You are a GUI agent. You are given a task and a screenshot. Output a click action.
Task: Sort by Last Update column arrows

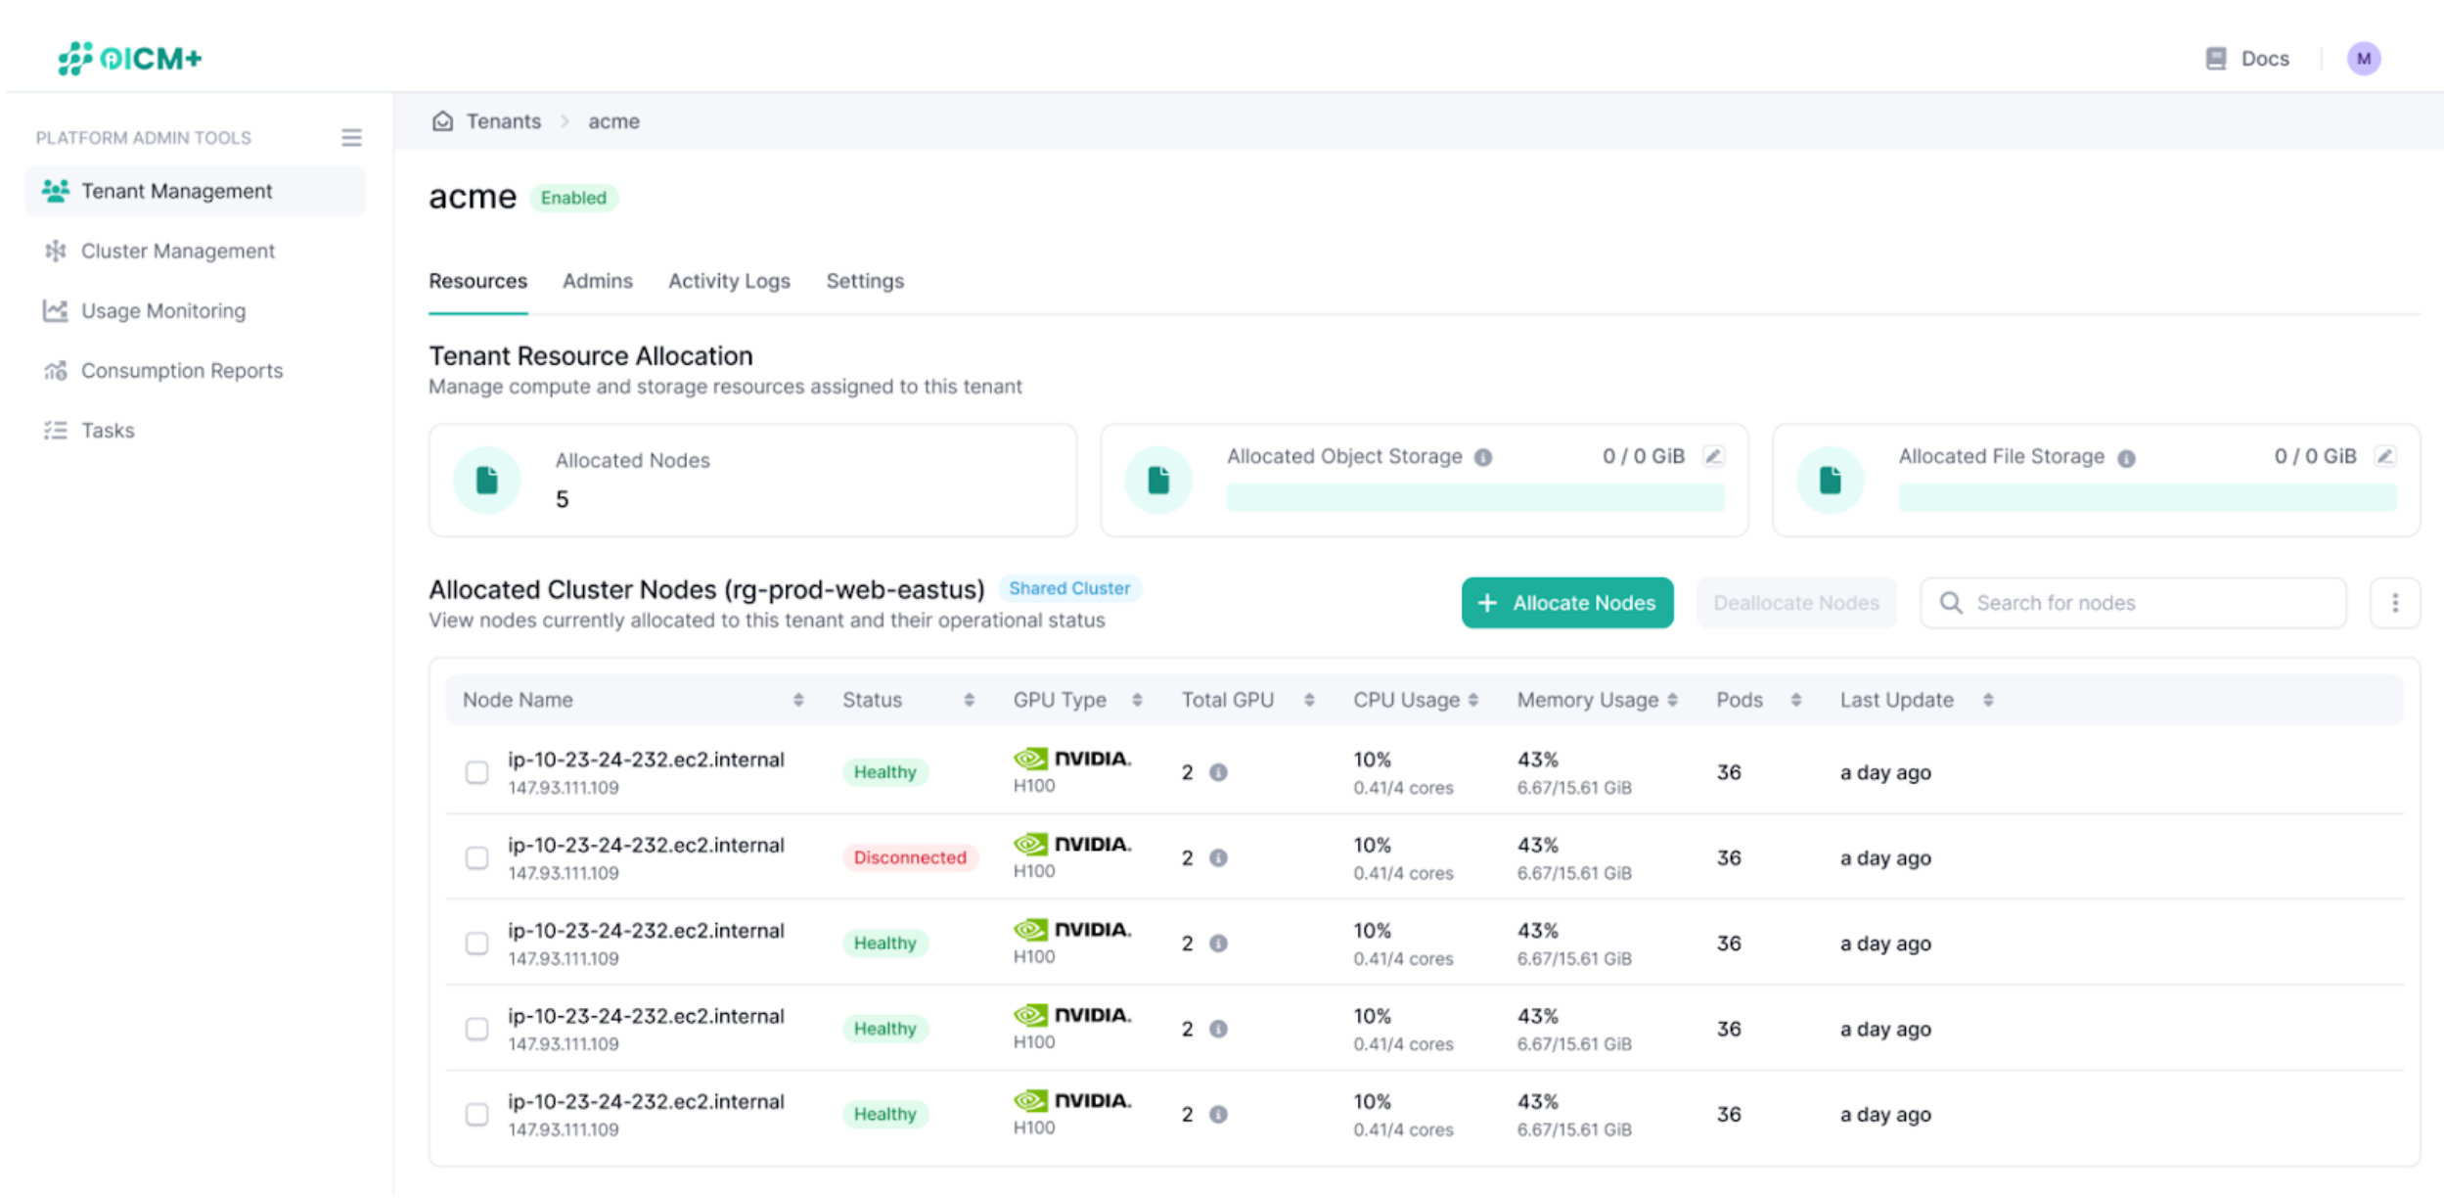[x=1988, y=700]
